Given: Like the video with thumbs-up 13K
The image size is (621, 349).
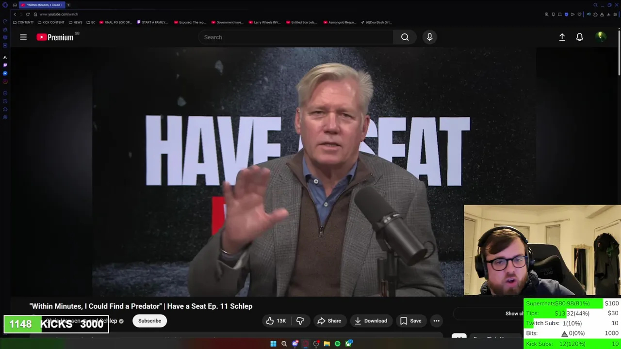Looking at the screenshot, I should 276,320.
